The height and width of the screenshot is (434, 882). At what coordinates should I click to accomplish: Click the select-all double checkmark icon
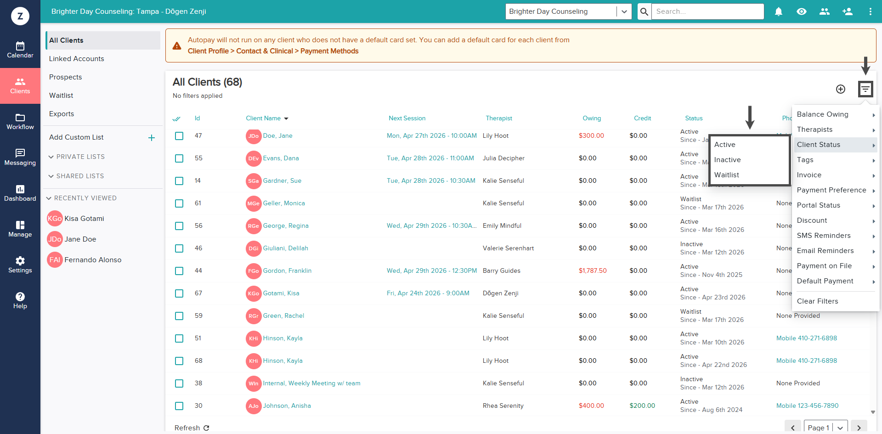pyautogui.click(x=176, y=118)
